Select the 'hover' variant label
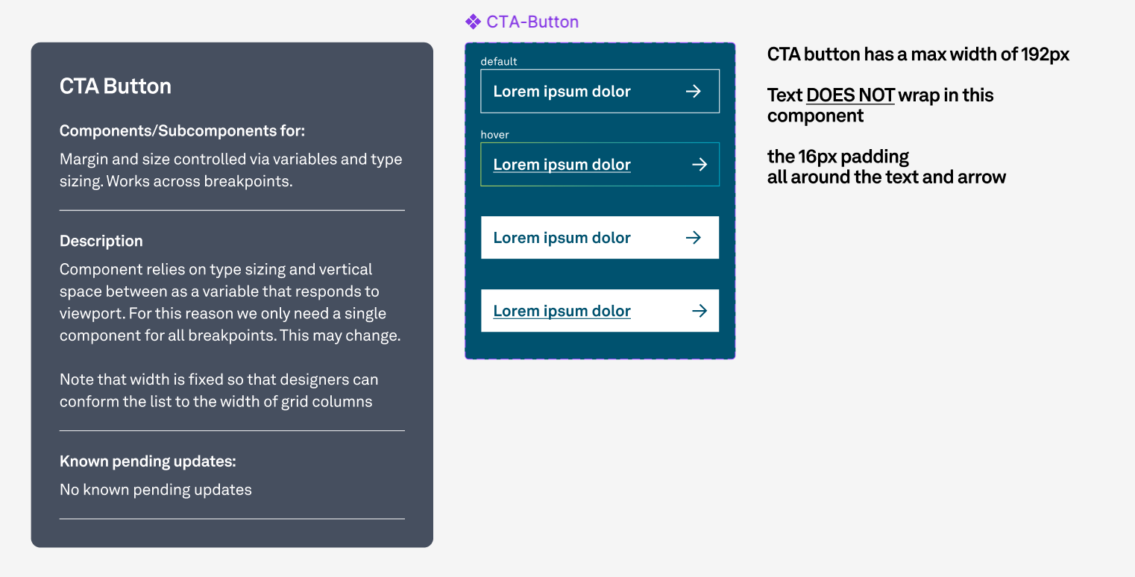This screenshot has width=1135, height=577. coord(495,134)
